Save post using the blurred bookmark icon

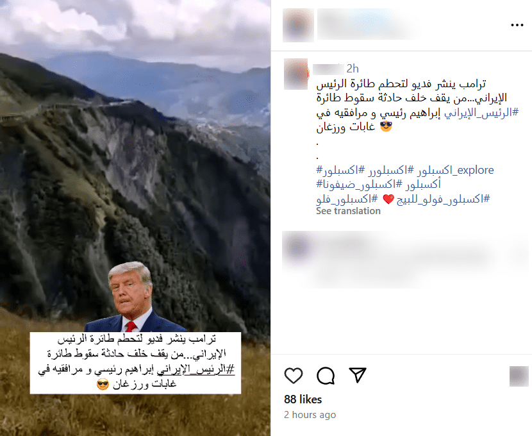[519, 376]
